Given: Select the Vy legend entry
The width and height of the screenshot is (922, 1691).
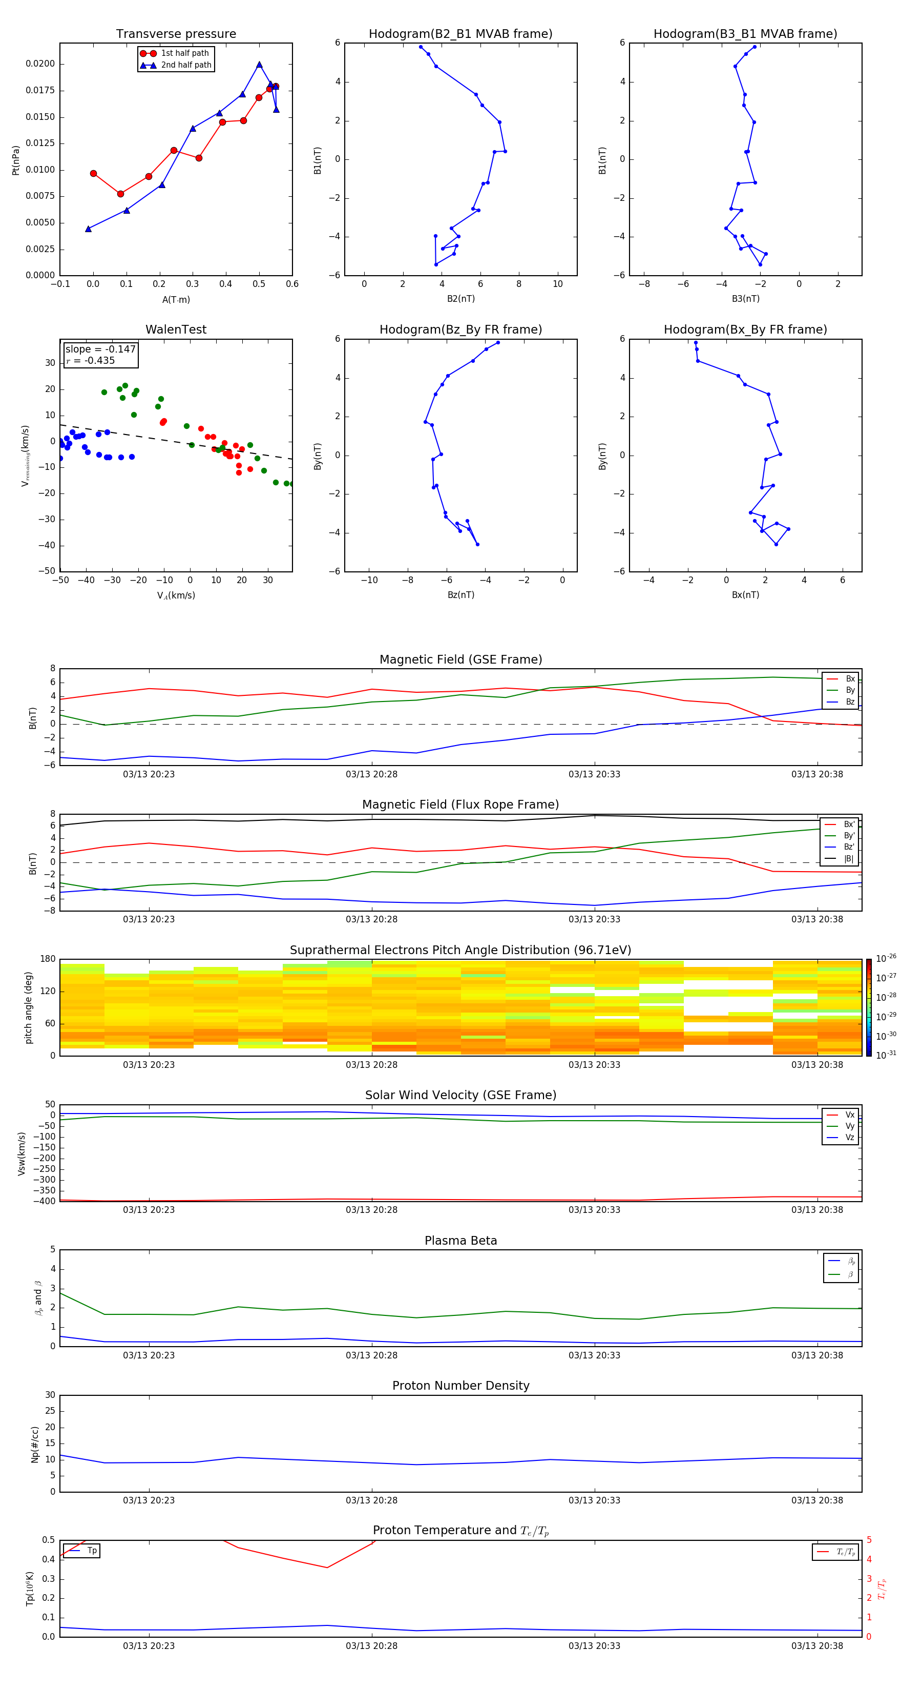Looking at the screenshot, I should (841, 1126).
